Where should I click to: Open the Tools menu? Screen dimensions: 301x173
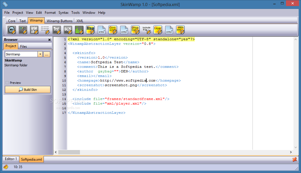(75, 13)
